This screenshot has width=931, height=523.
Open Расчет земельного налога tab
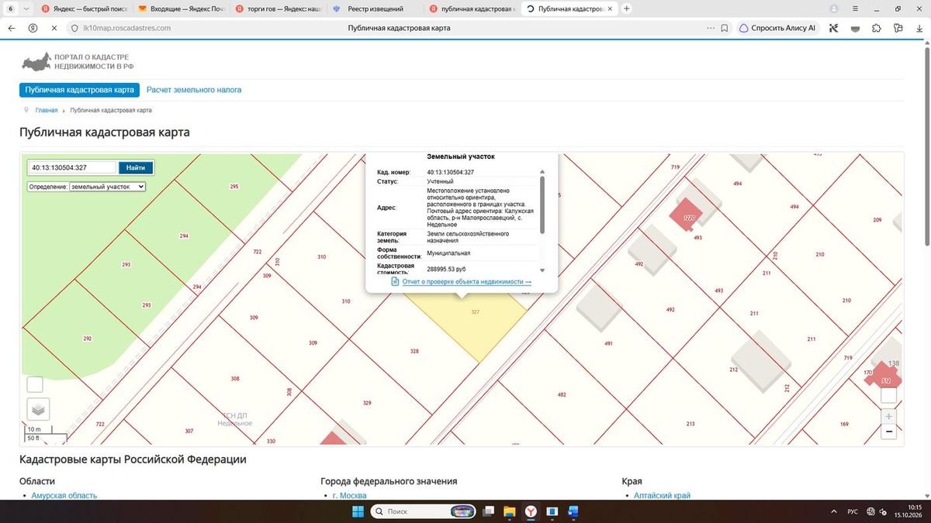point(194,90)
